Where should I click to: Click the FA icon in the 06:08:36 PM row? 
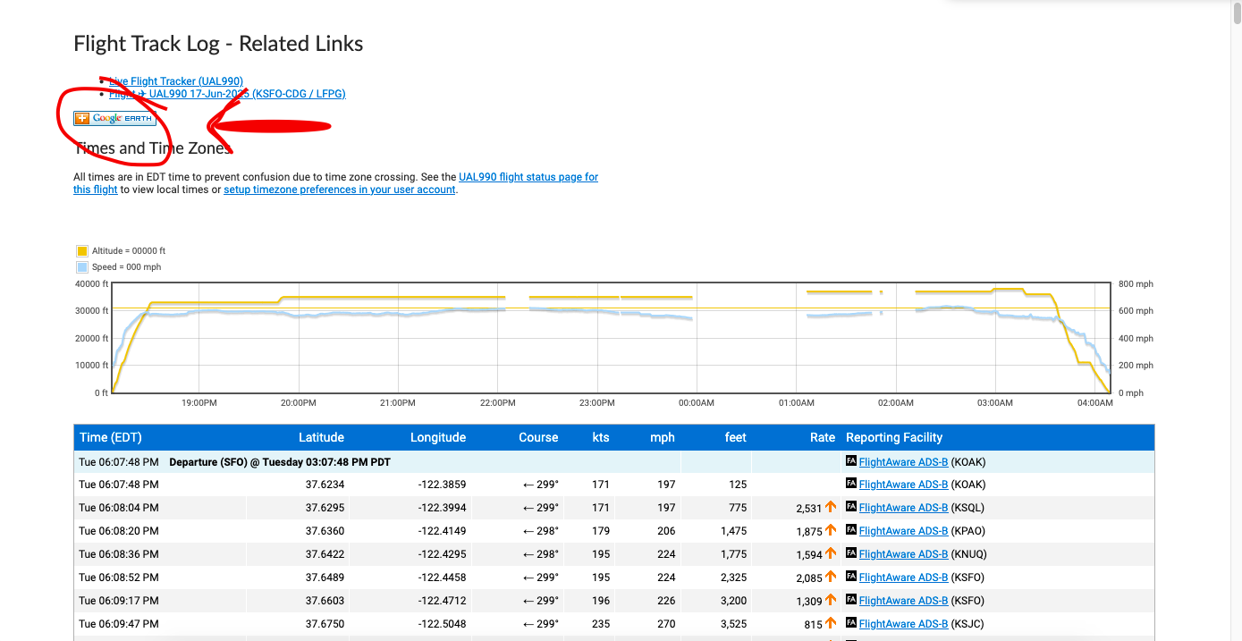click(x=851, y=553)
